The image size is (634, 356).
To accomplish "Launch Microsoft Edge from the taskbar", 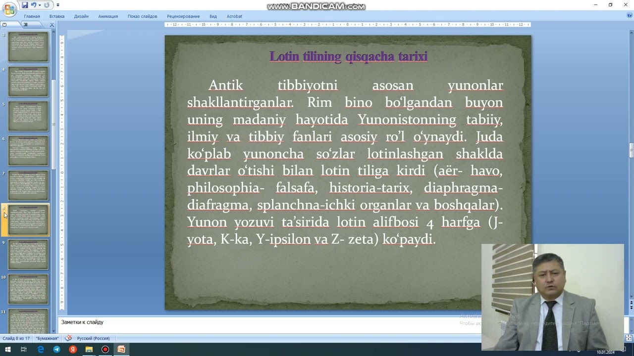I will click(x=41, y=350).
